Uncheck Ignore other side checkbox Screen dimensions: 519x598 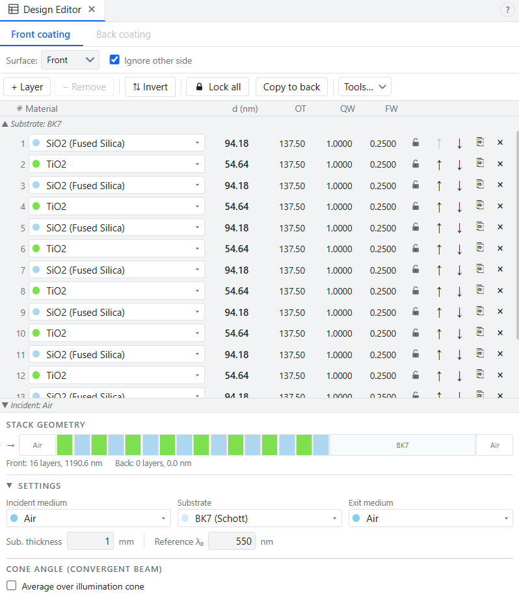114,60
